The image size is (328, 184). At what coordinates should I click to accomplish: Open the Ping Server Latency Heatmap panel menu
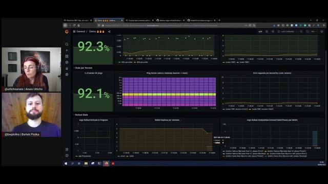[x=167, y=73]
